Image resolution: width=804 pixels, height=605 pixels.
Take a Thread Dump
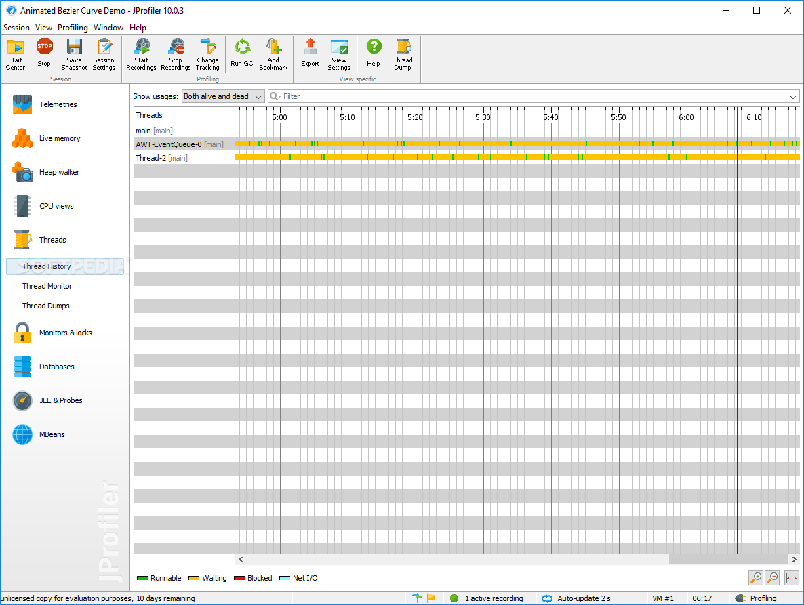(403, 55)
